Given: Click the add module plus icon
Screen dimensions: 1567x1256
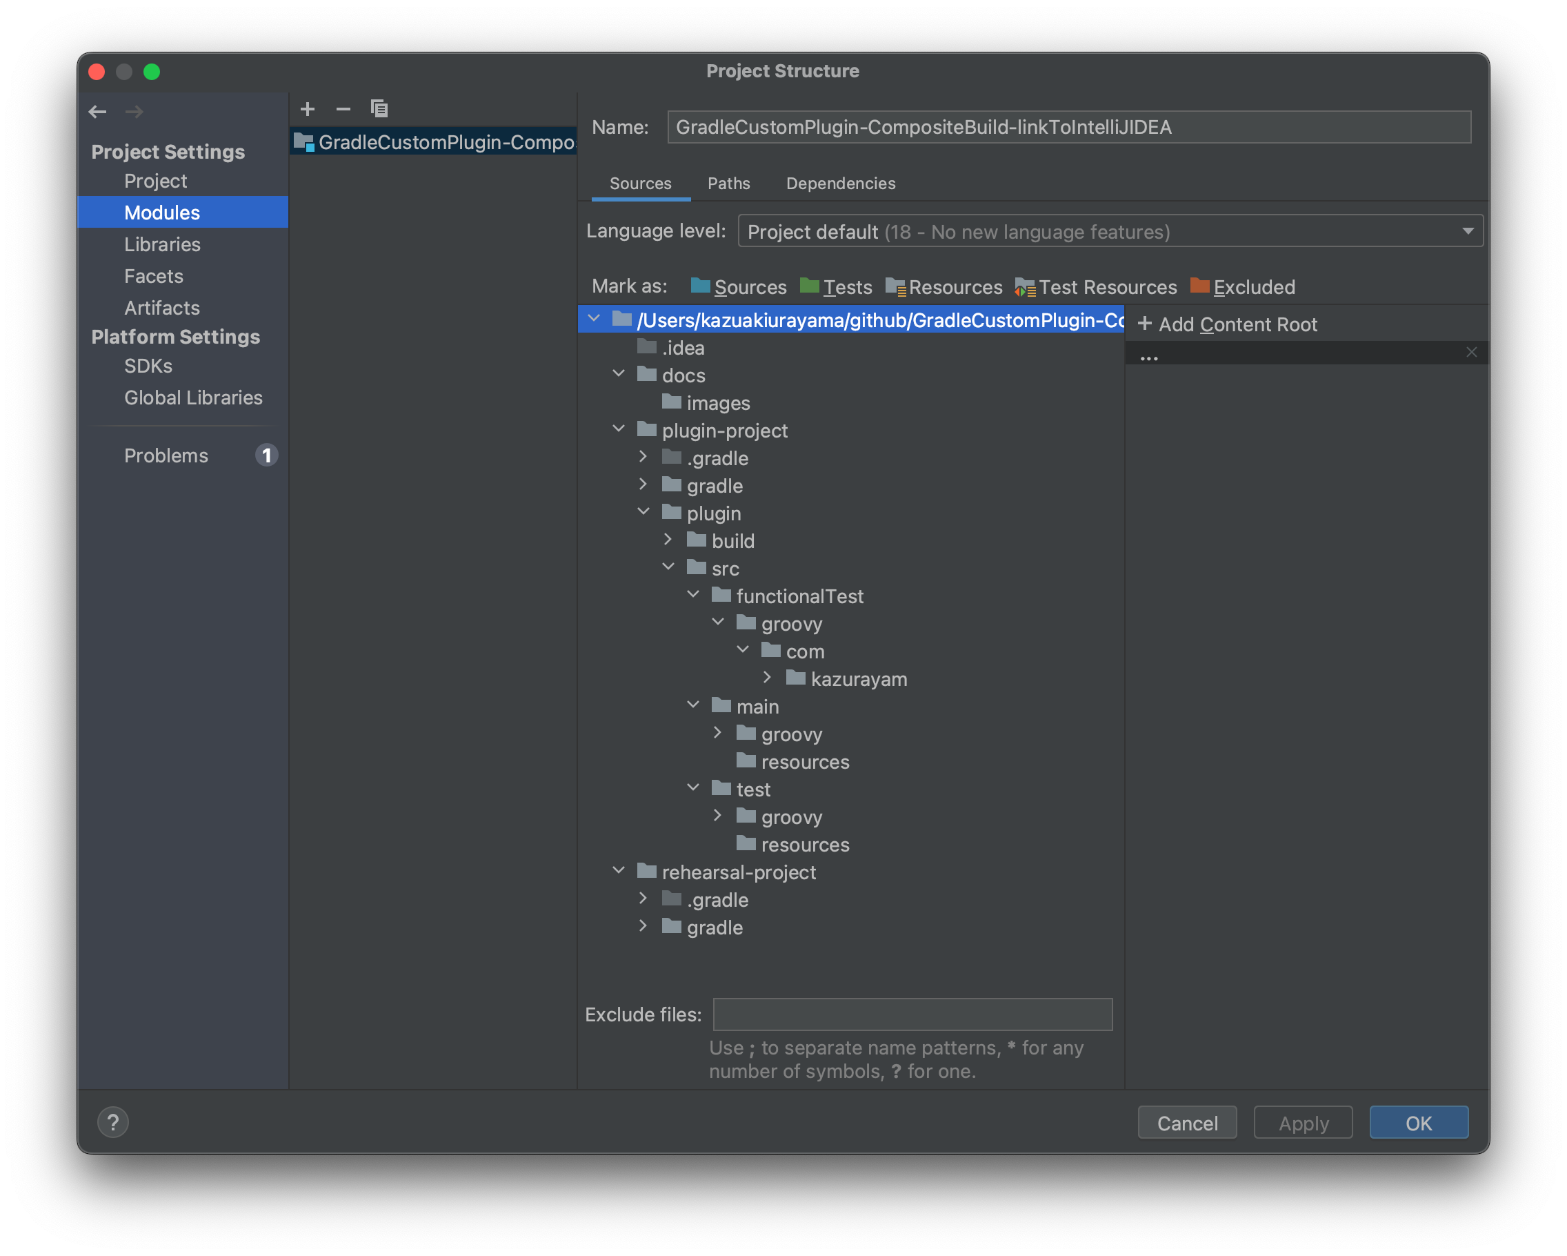Looking at the screenshot, I should [x=308, y=109].
